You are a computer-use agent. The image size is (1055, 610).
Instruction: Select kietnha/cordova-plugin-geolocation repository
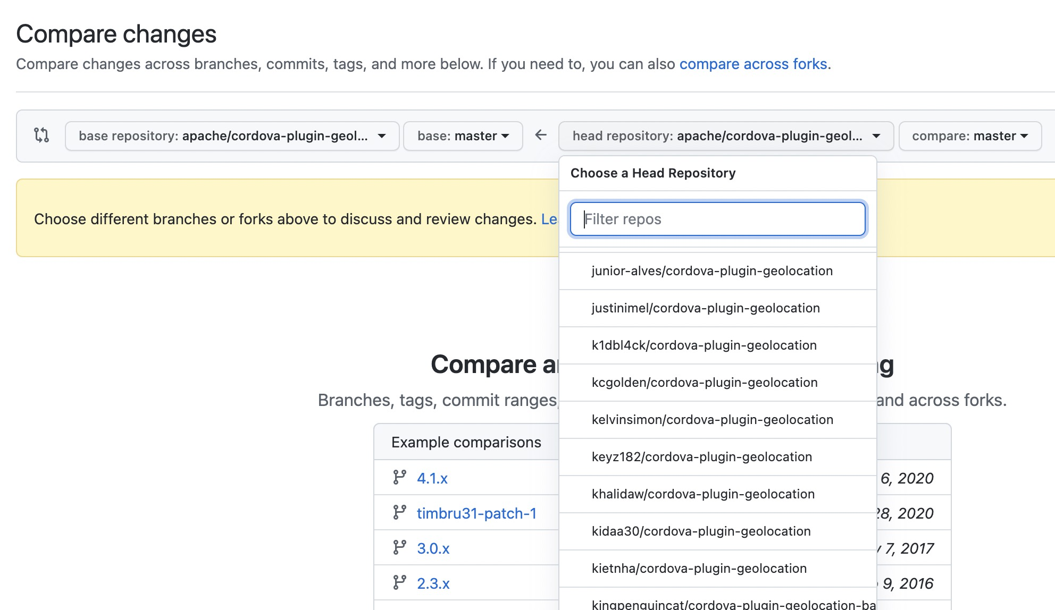[x=718, y=569]
